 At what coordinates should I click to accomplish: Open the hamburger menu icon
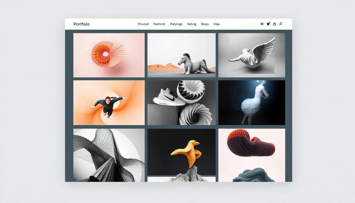point(262,24)
